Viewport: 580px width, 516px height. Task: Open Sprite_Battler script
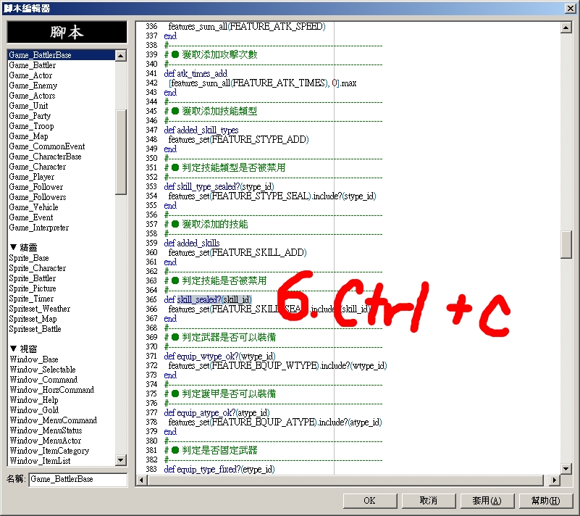pyautogui.click(x=33, y=278)
